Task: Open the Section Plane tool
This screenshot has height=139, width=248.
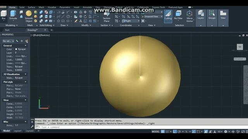Action: tap(107, 17)
